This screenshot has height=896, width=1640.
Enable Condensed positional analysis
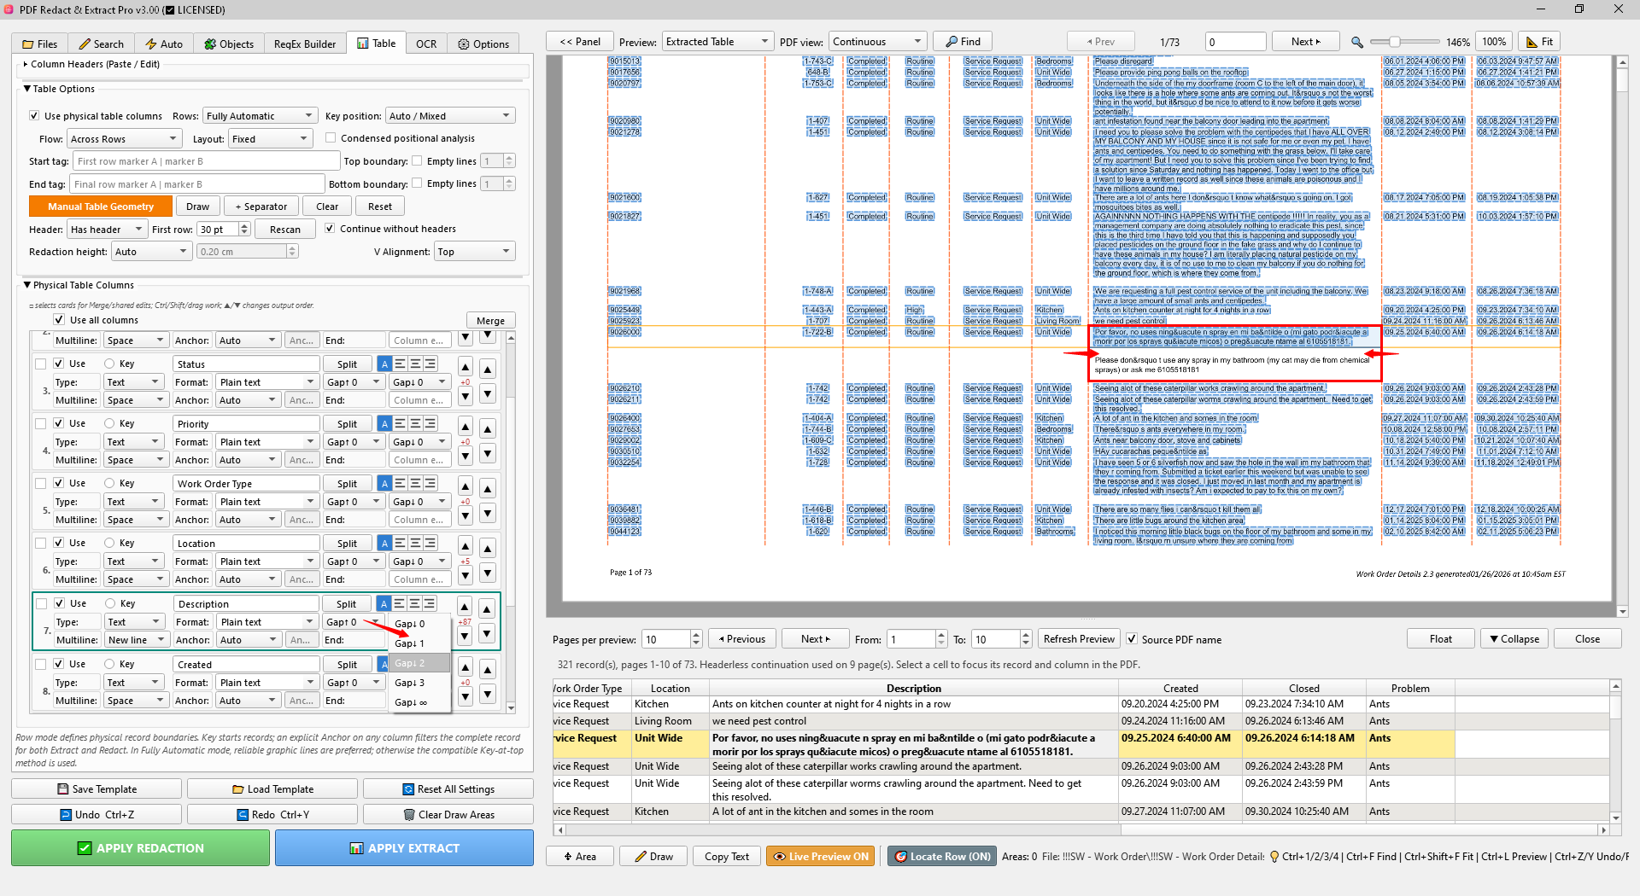(x=331, y=138)
